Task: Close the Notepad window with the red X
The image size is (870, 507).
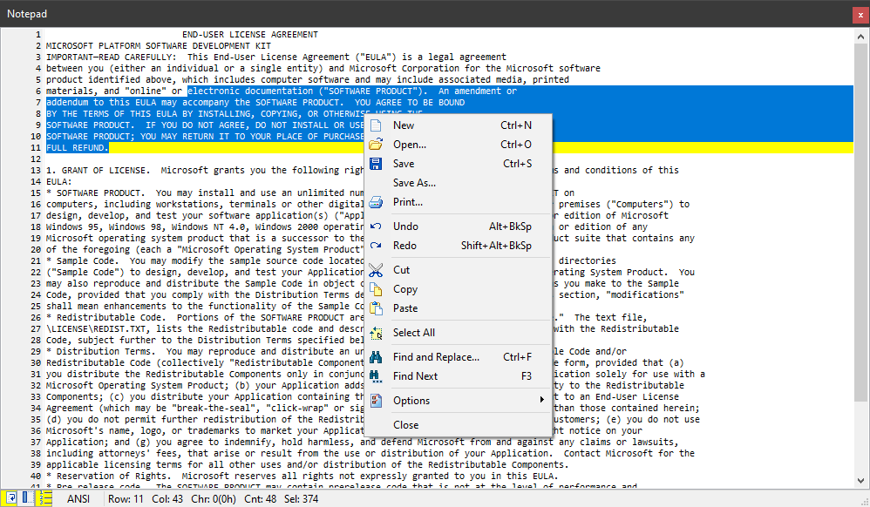Action: pyautogui.click(x=860, y=15)
